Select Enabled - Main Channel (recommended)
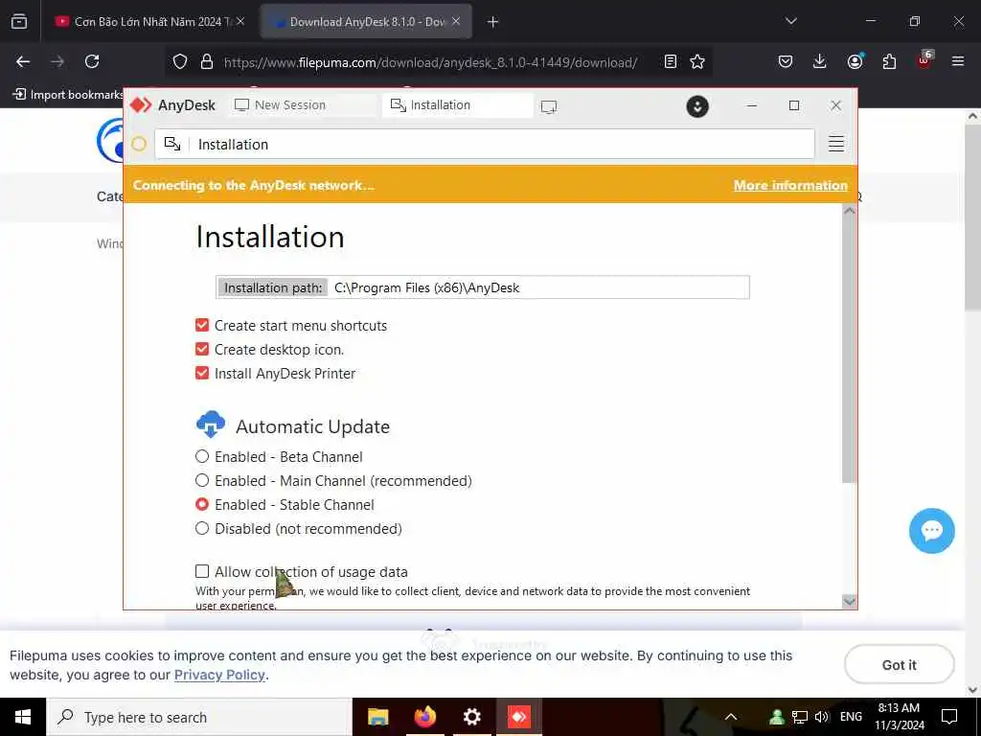The image size is (981, 736). click(201, 480)
